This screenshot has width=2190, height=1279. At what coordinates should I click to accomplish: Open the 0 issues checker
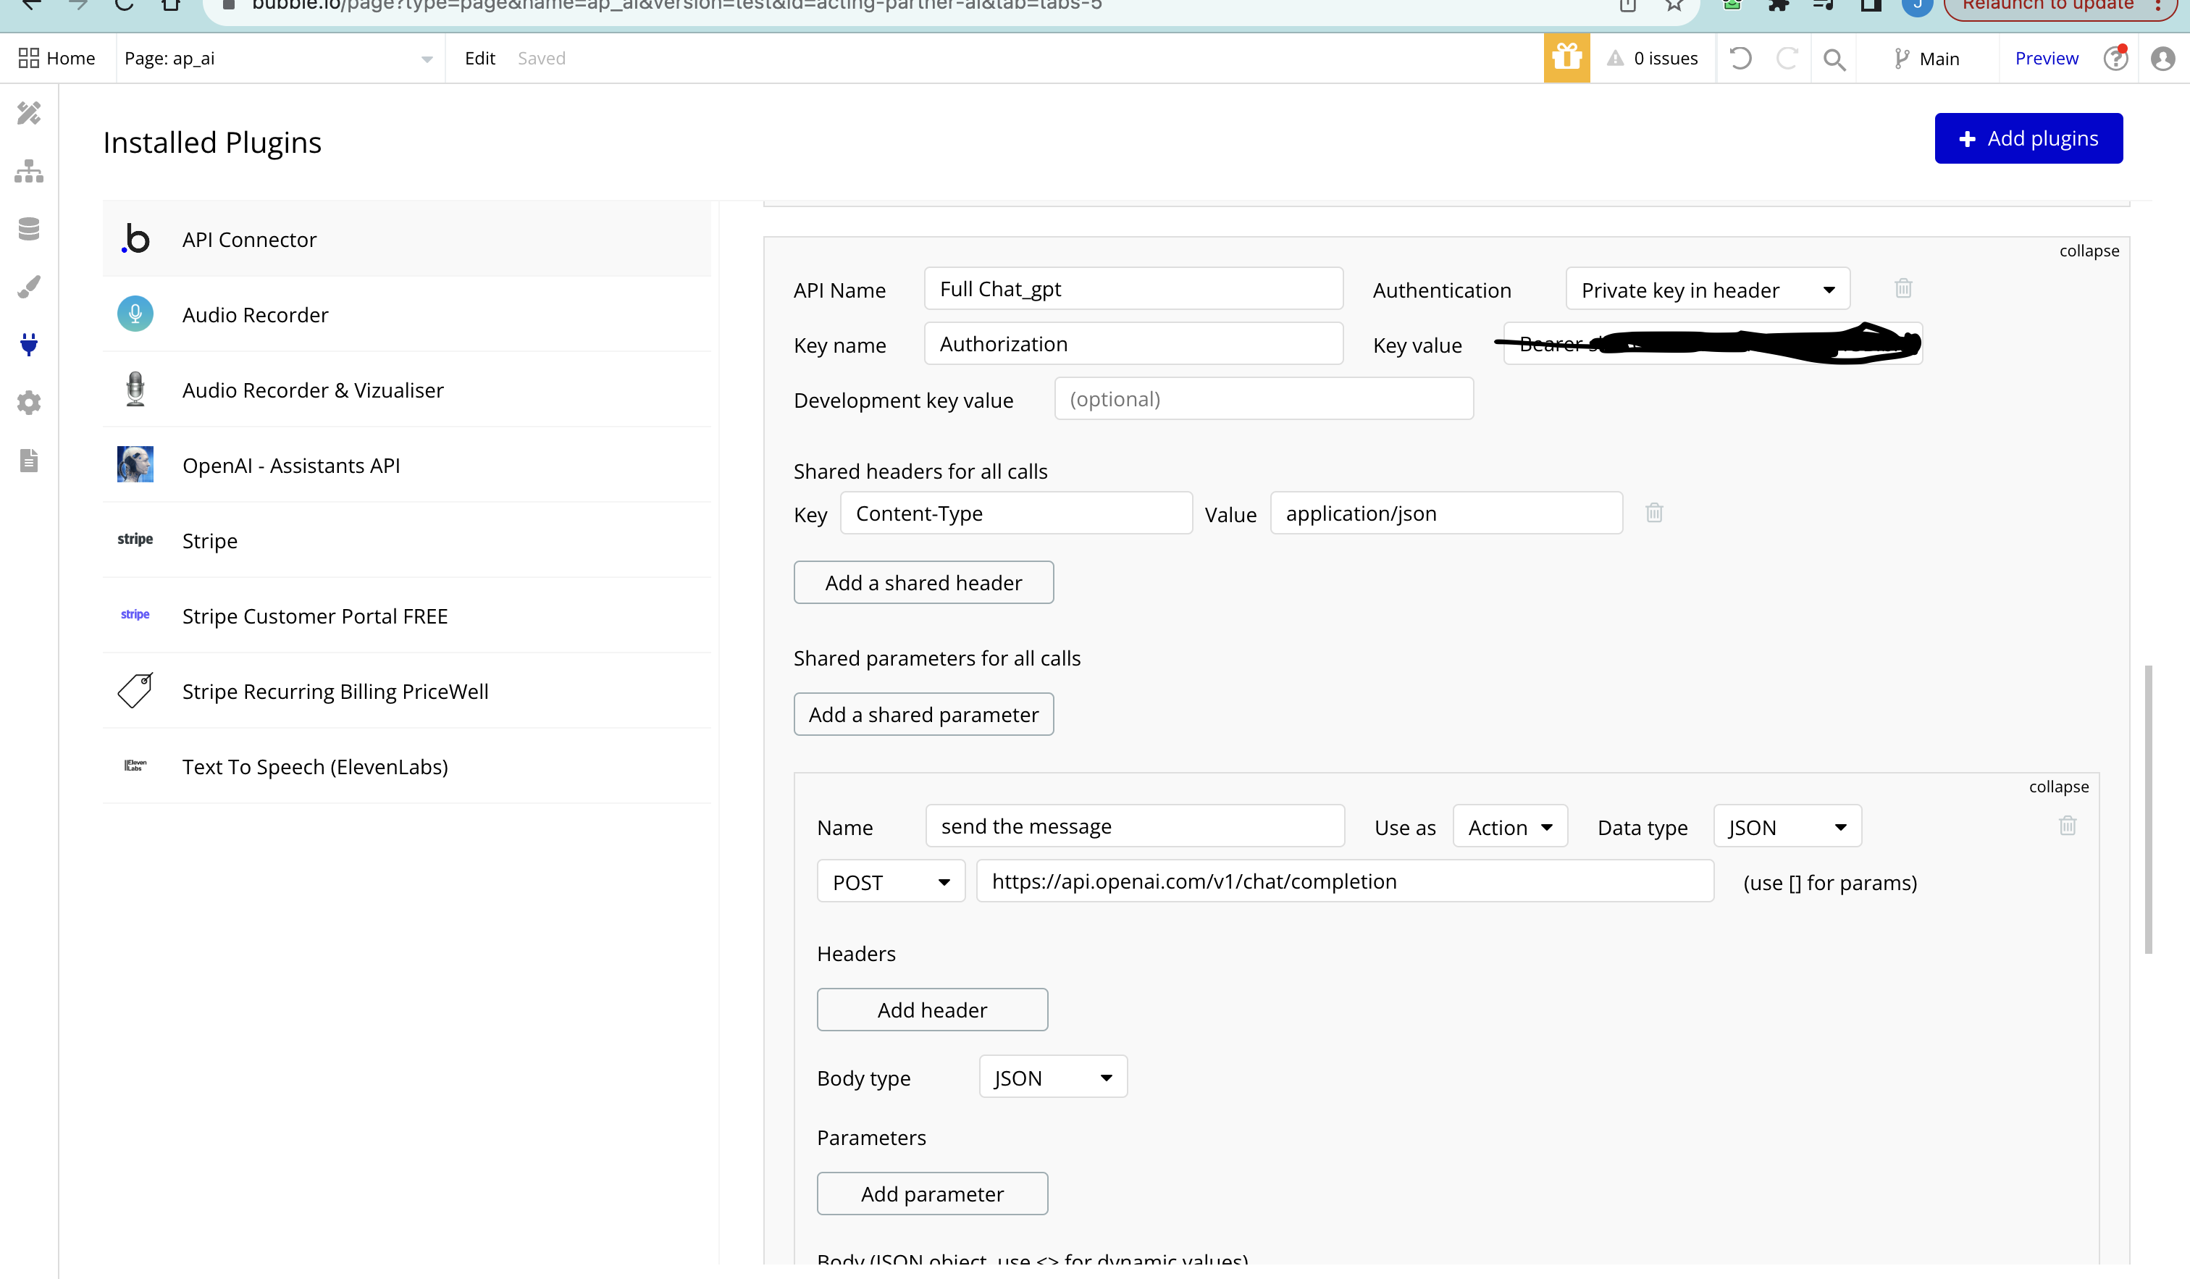1652,58
